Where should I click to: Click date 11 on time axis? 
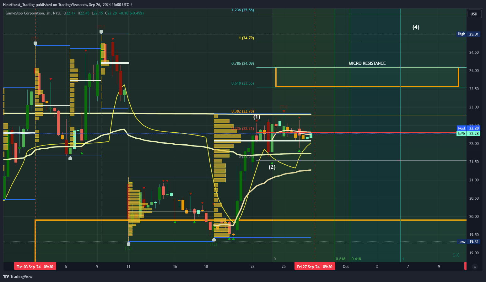tap(128, 267)
